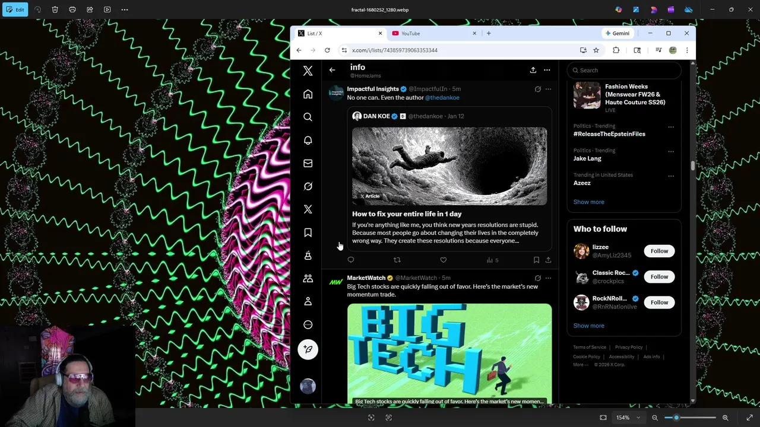
Task: Open Chrome extensions puzzle icon
Action: coord(616,50)
